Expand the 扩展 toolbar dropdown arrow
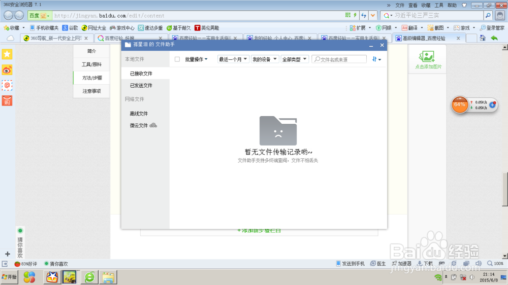The width and height of the screenshot is (508, 285). pyautogui.click(x=370, y=28)
